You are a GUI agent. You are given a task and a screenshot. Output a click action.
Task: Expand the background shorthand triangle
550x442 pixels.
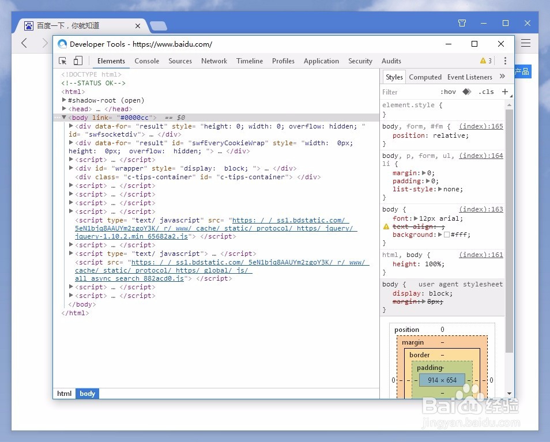coord(440,235)
